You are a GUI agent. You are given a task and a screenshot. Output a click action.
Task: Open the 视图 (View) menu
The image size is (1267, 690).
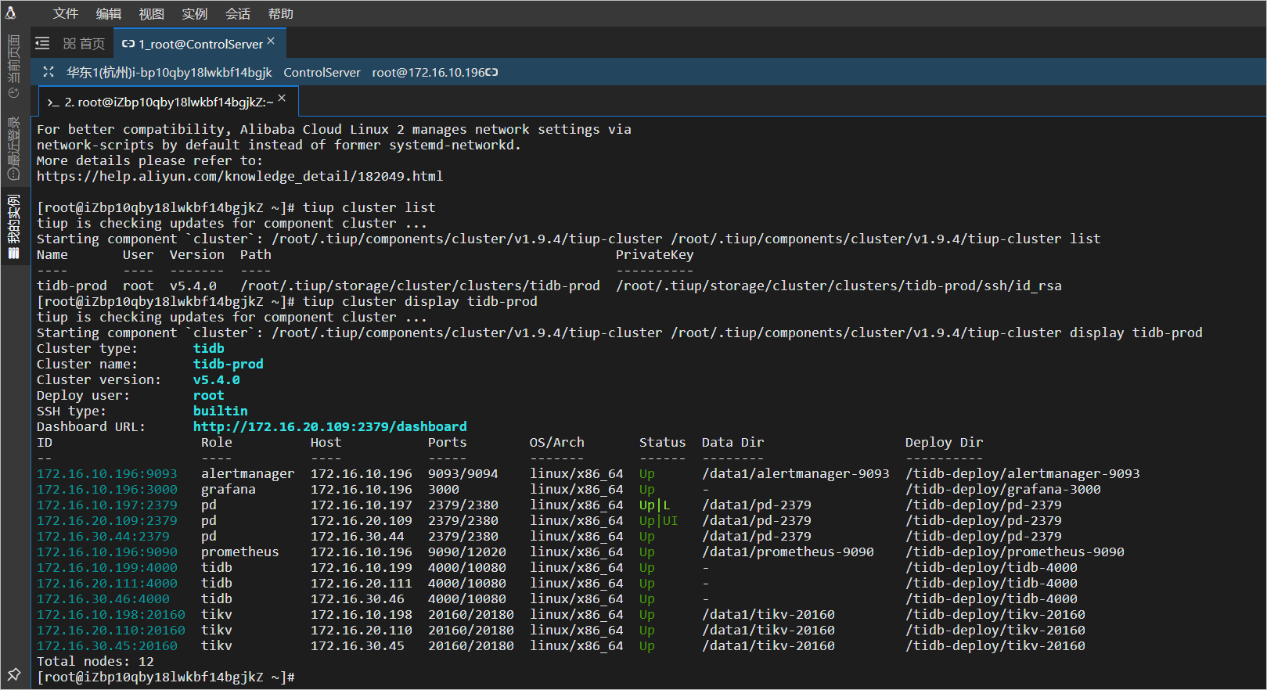click(x=152, y=13)
